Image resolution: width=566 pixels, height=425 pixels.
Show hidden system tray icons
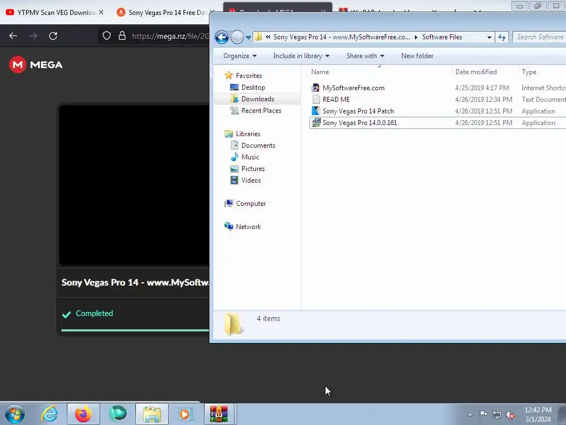tap(470, 414)
